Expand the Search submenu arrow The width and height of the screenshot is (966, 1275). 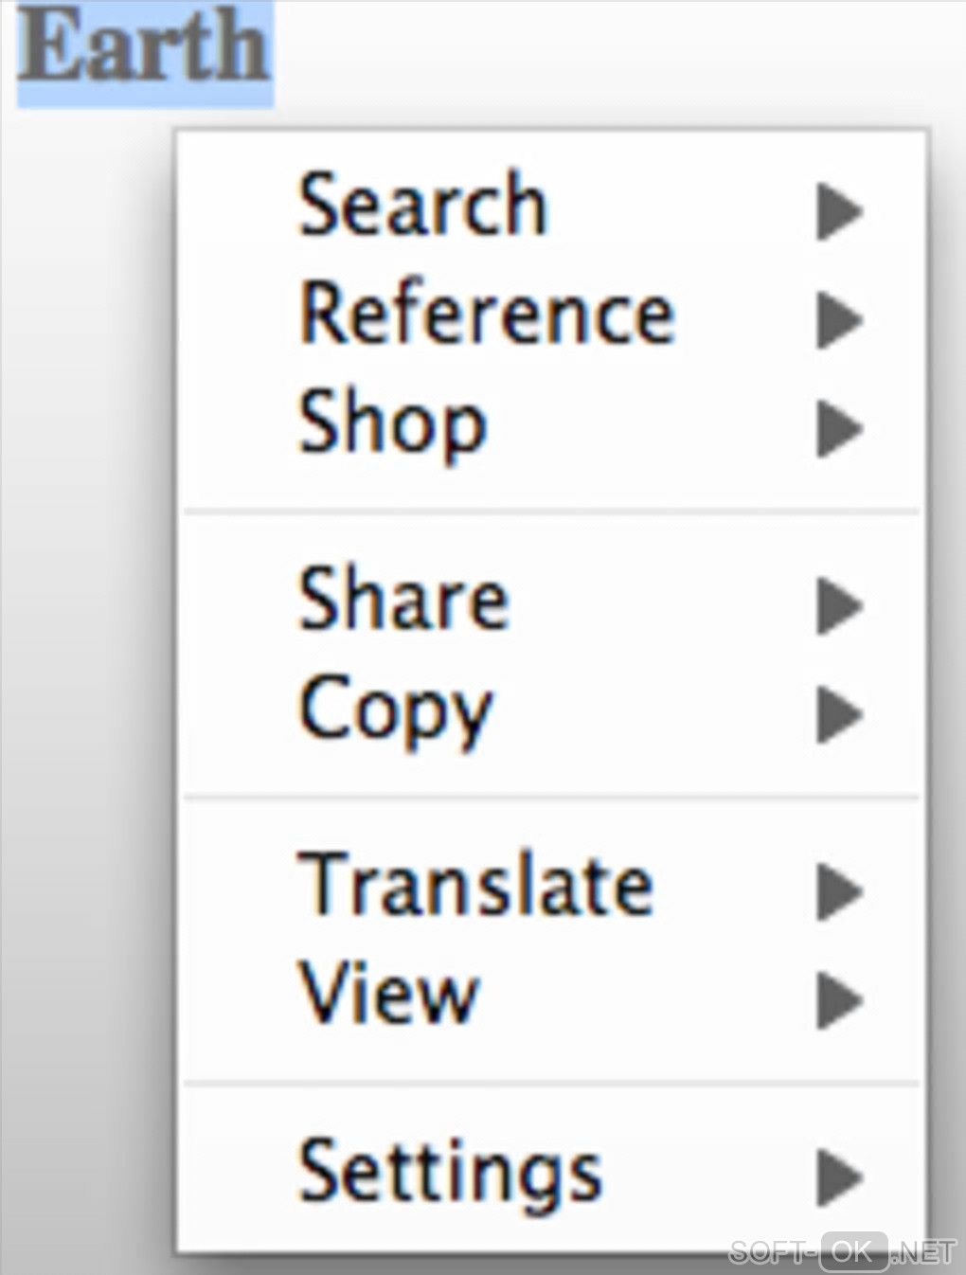pos(838,210)
